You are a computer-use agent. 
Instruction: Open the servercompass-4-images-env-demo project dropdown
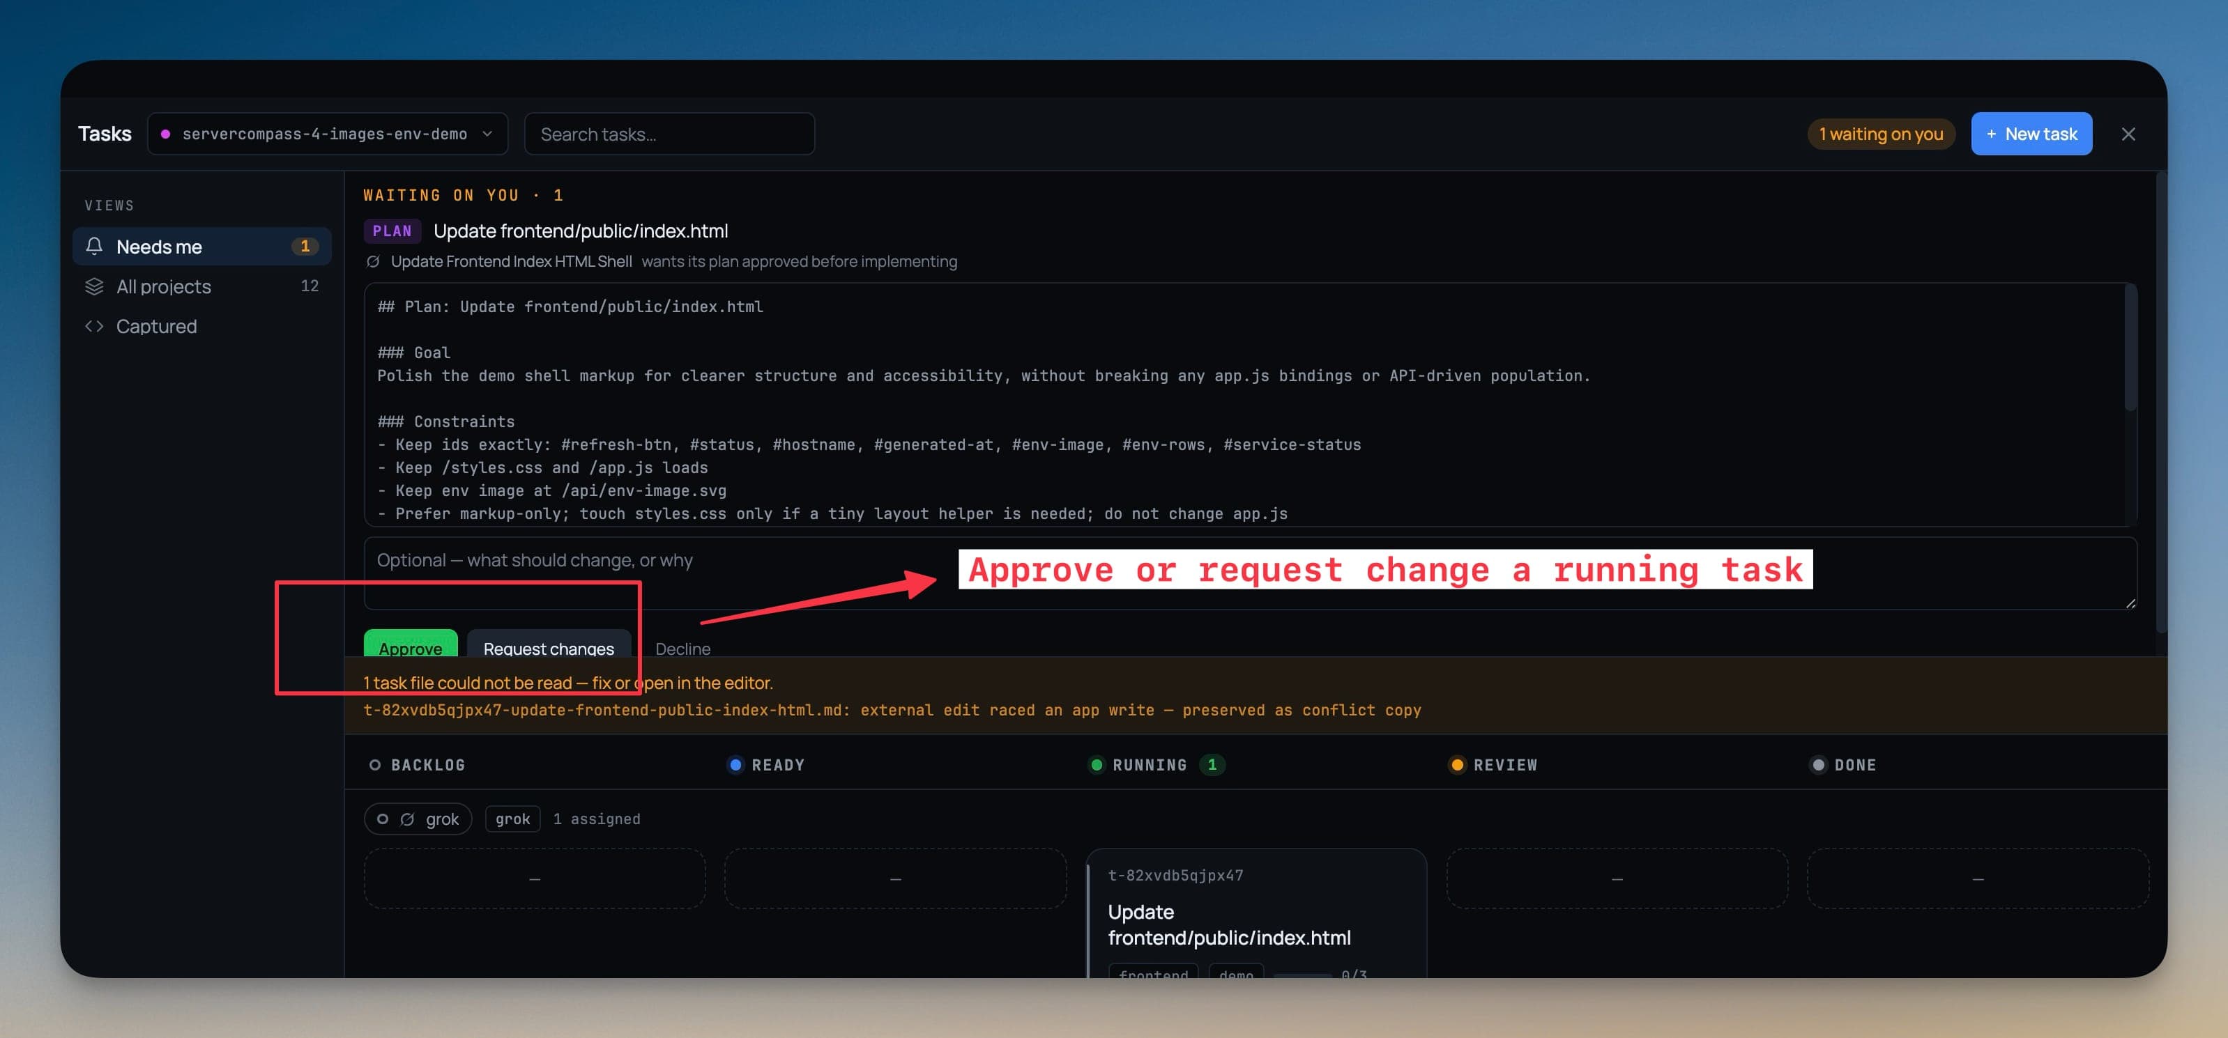(328, 134)
